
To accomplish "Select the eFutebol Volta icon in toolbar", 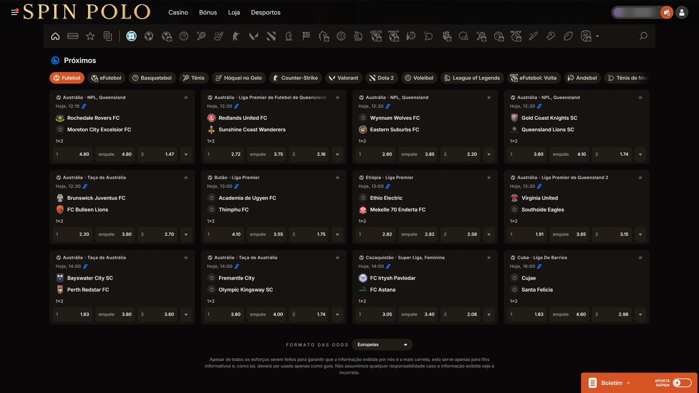I will [376, 36].
